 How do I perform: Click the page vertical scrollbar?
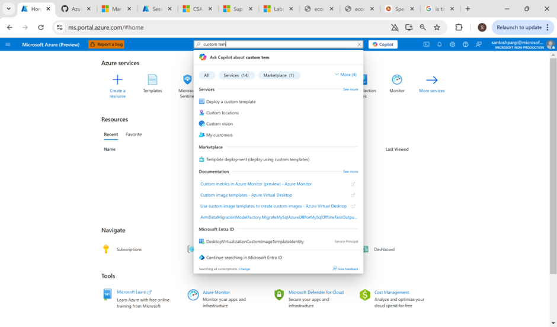pos(553,166)
